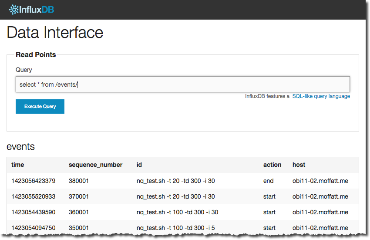Click sequence number 360001 cell
The image size is (370, 240).
pyautogui.click(x=79, y=212)
